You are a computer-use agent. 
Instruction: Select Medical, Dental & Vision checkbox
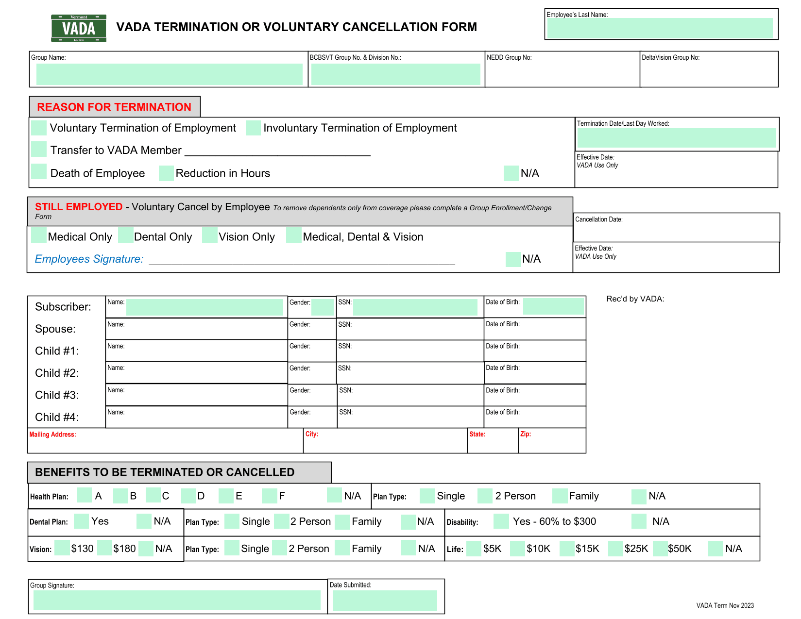point(294,235)
